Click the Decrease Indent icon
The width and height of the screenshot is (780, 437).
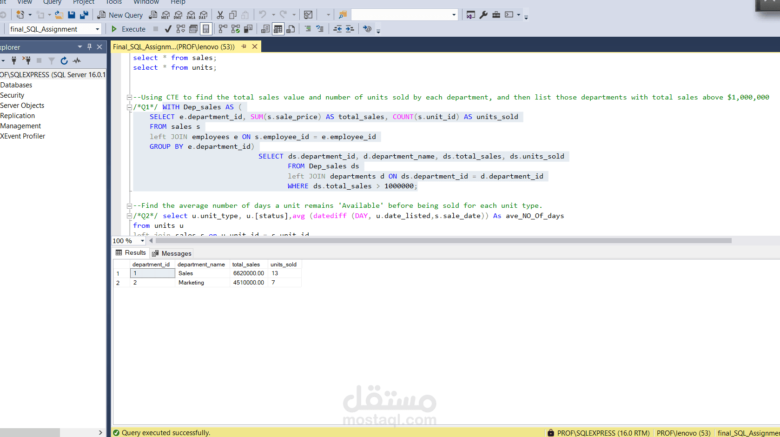[337, 29]
